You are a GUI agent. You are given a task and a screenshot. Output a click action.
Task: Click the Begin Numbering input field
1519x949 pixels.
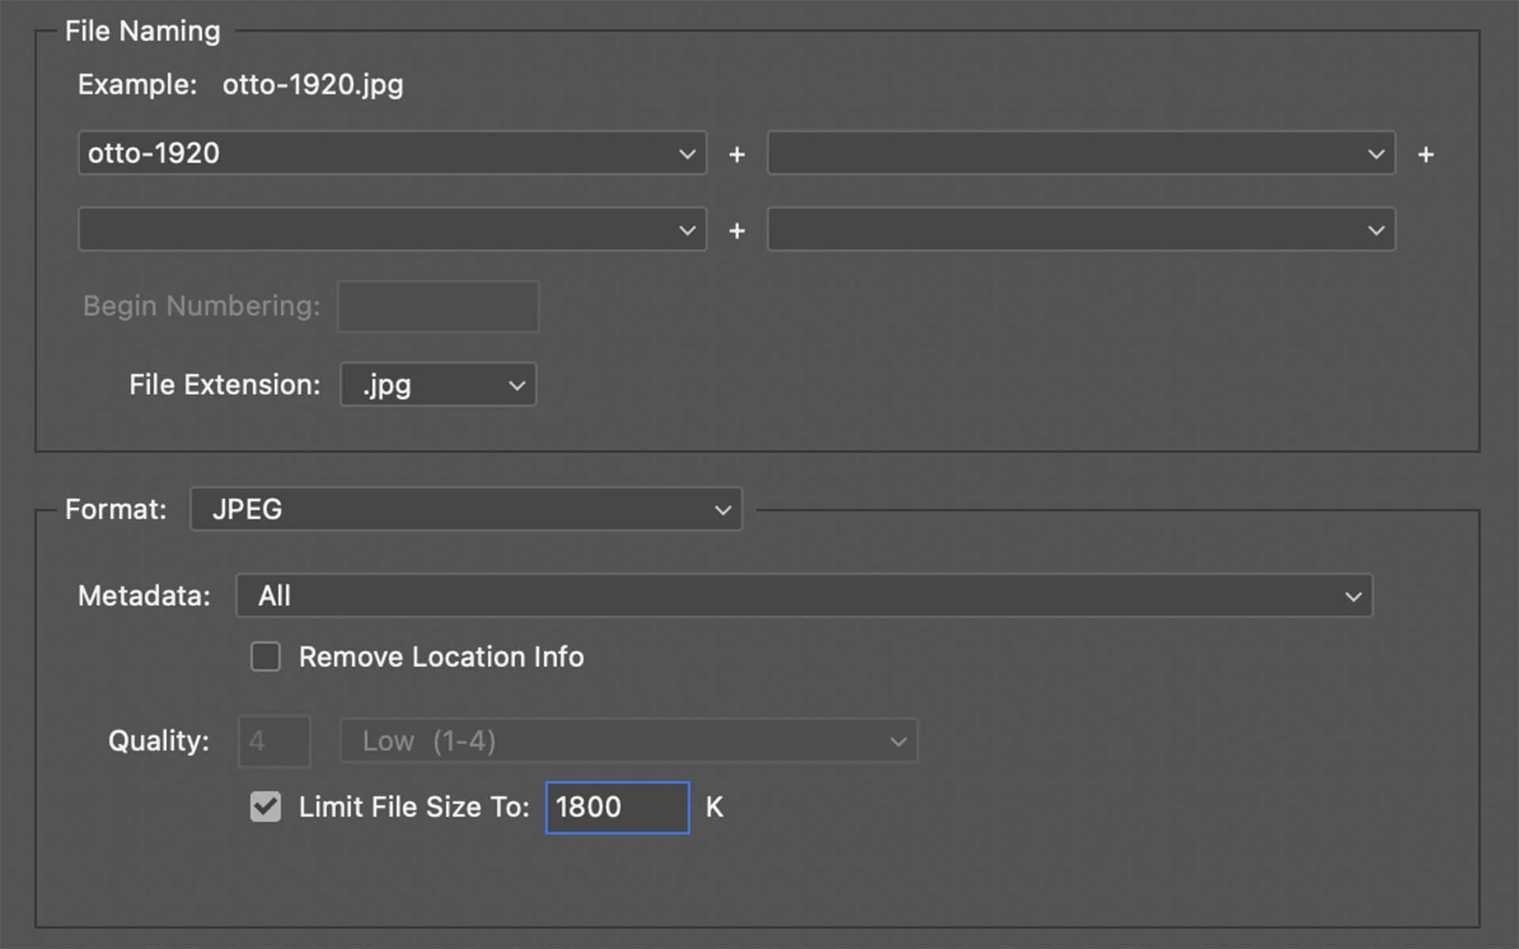[437, 306]
